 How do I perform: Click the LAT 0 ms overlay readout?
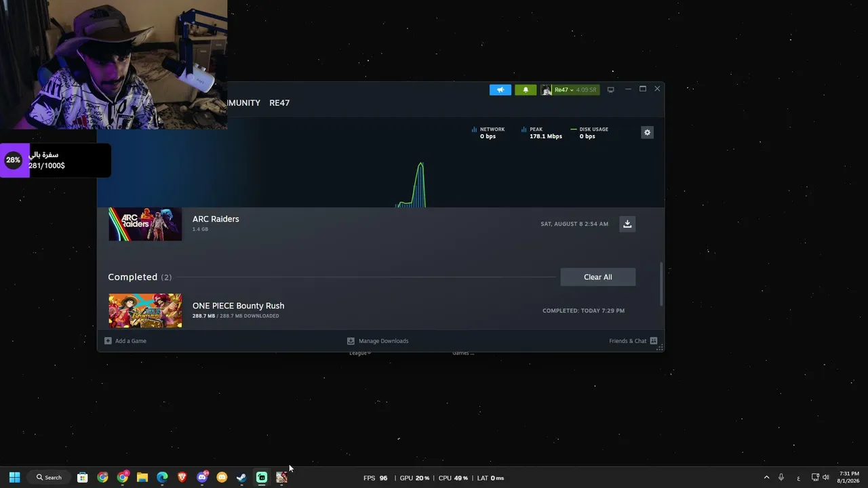(490, 478)
